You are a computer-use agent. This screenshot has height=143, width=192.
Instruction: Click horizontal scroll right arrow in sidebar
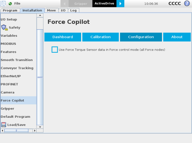(35, 131)
